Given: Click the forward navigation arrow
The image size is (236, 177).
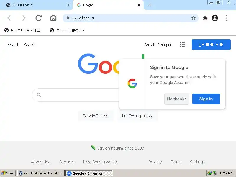Looking at the screenshot, I should tap(24, 18).
